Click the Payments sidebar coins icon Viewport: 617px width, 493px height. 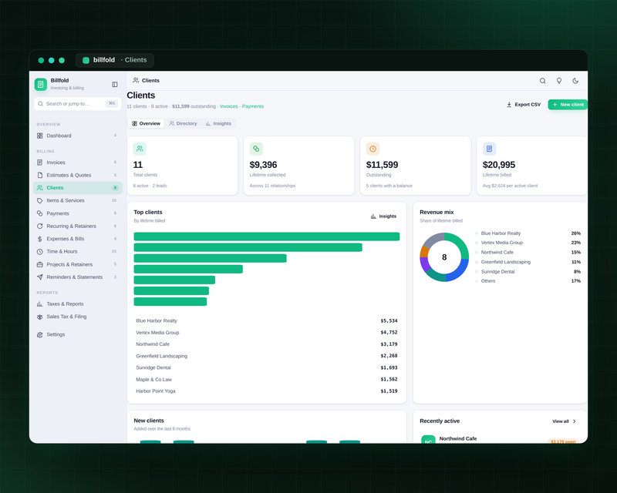click(40, 213)
